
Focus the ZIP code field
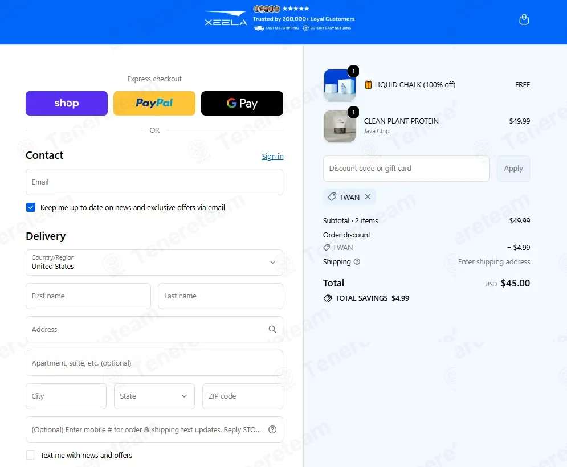click(243, 396)
